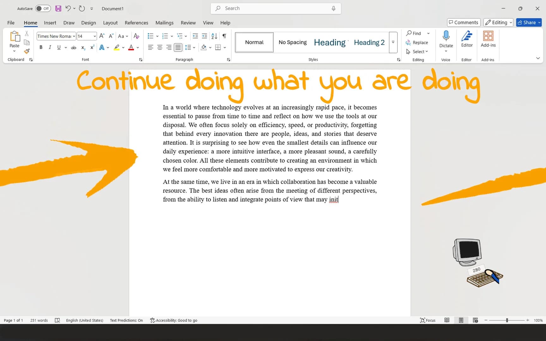Zoom in with the plus icon

point(528,320)
